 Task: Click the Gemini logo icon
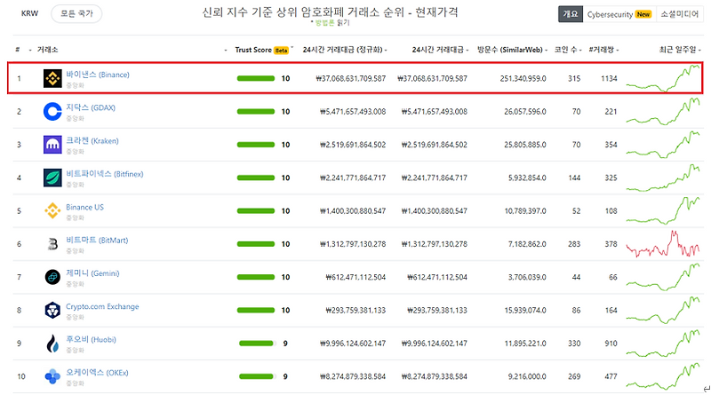coord(52,277)
